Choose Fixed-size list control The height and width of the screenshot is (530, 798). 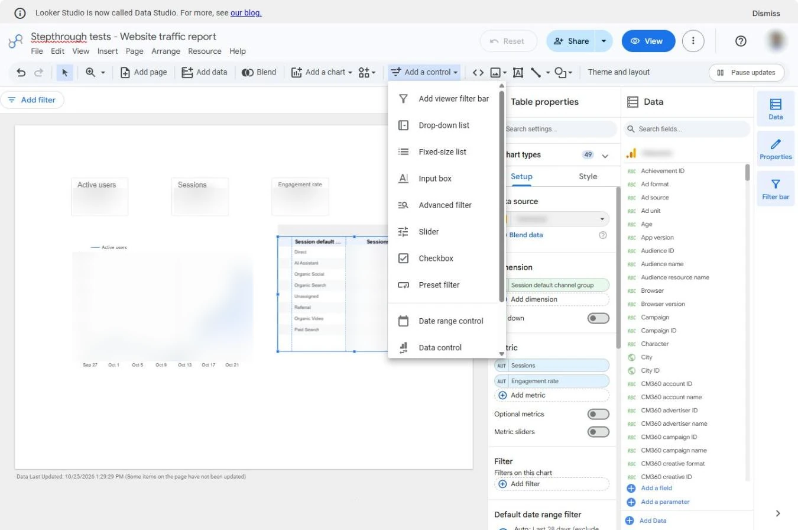pos(444,152)
